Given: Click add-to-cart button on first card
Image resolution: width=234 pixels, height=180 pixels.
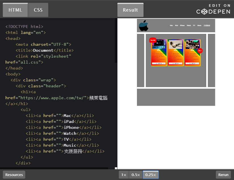Looking at the screenshot, I should 159,64.
